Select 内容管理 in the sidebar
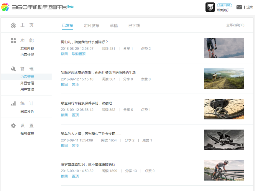The height and width of the screenshot is (191, 255). pos(27,77)
